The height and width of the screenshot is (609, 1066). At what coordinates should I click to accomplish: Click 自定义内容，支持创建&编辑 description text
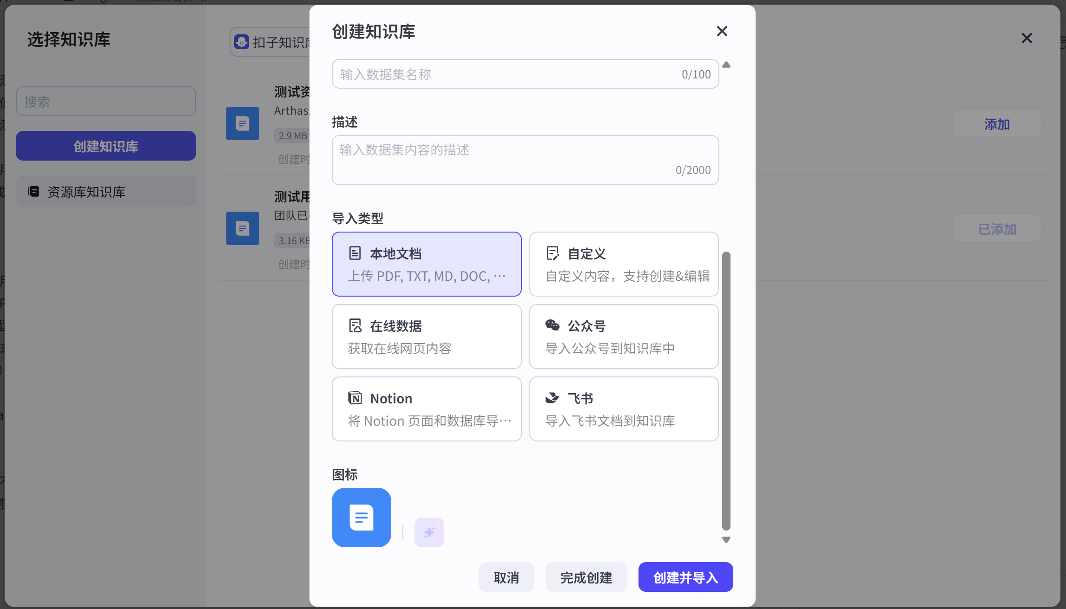[627, 276]
